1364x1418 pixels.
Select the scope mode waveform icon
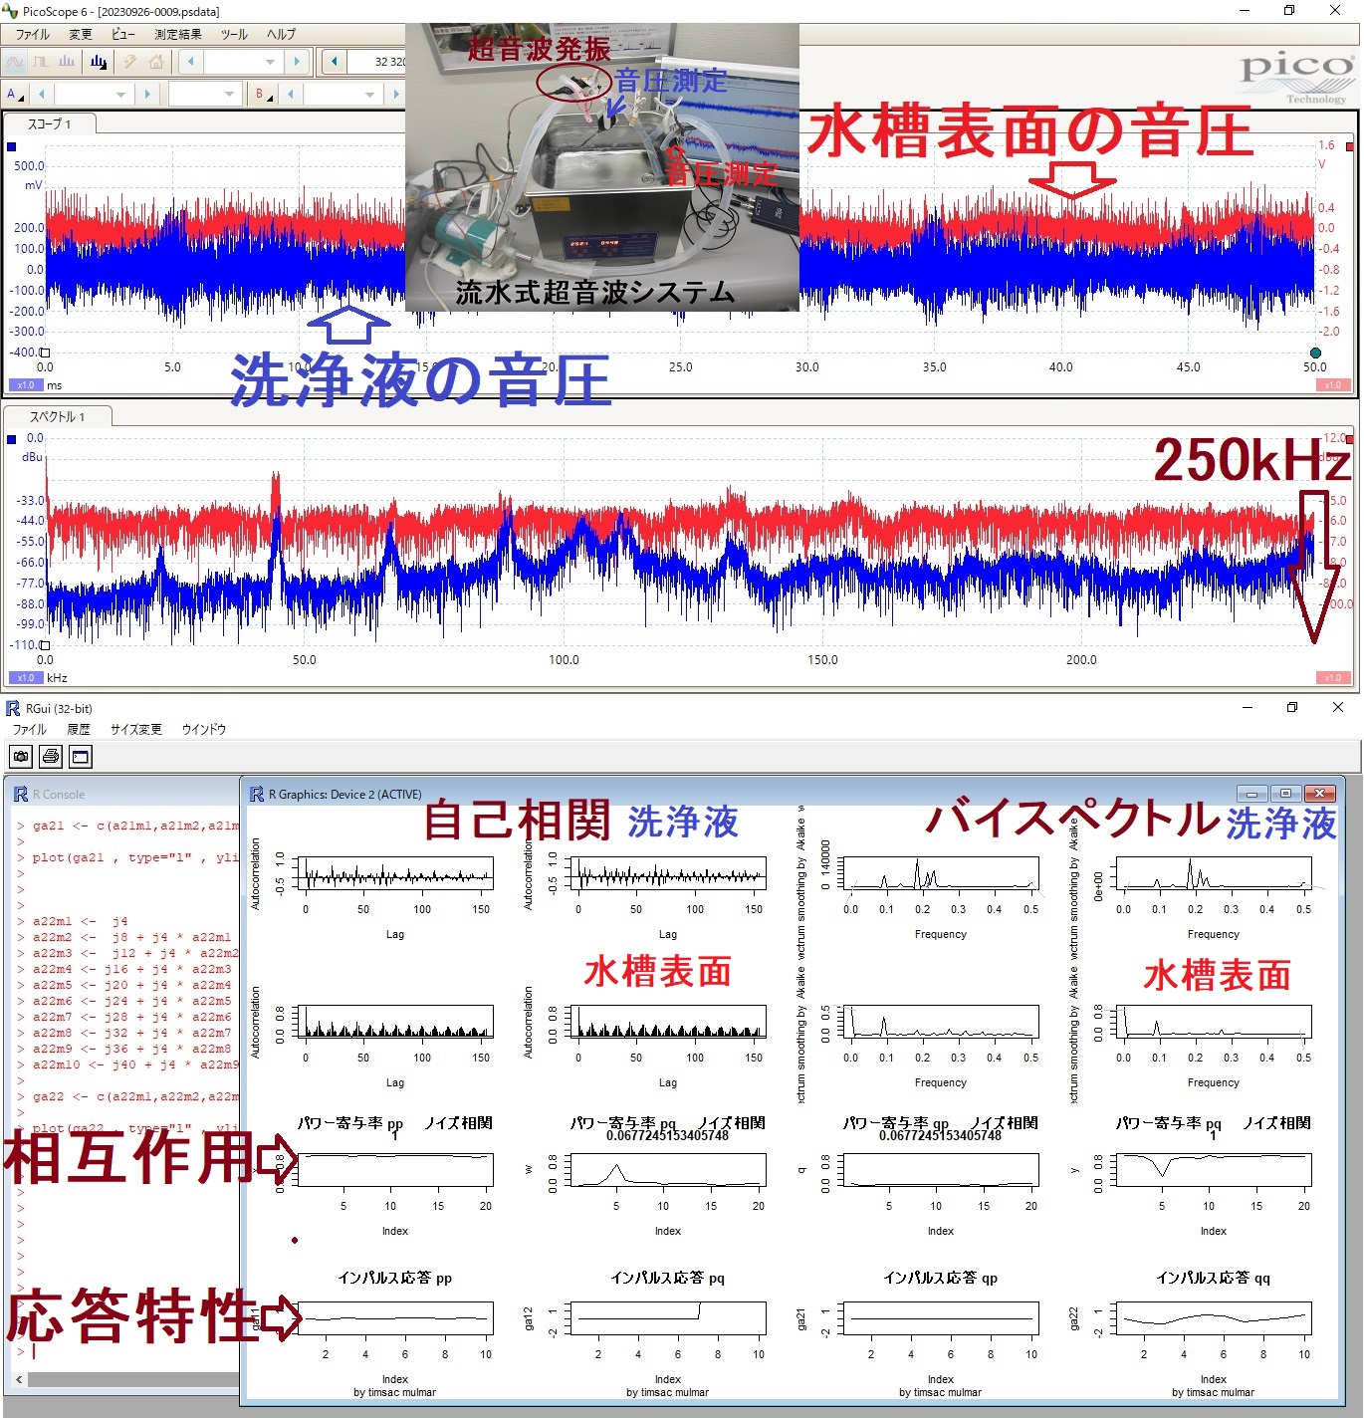click(15, 62)
